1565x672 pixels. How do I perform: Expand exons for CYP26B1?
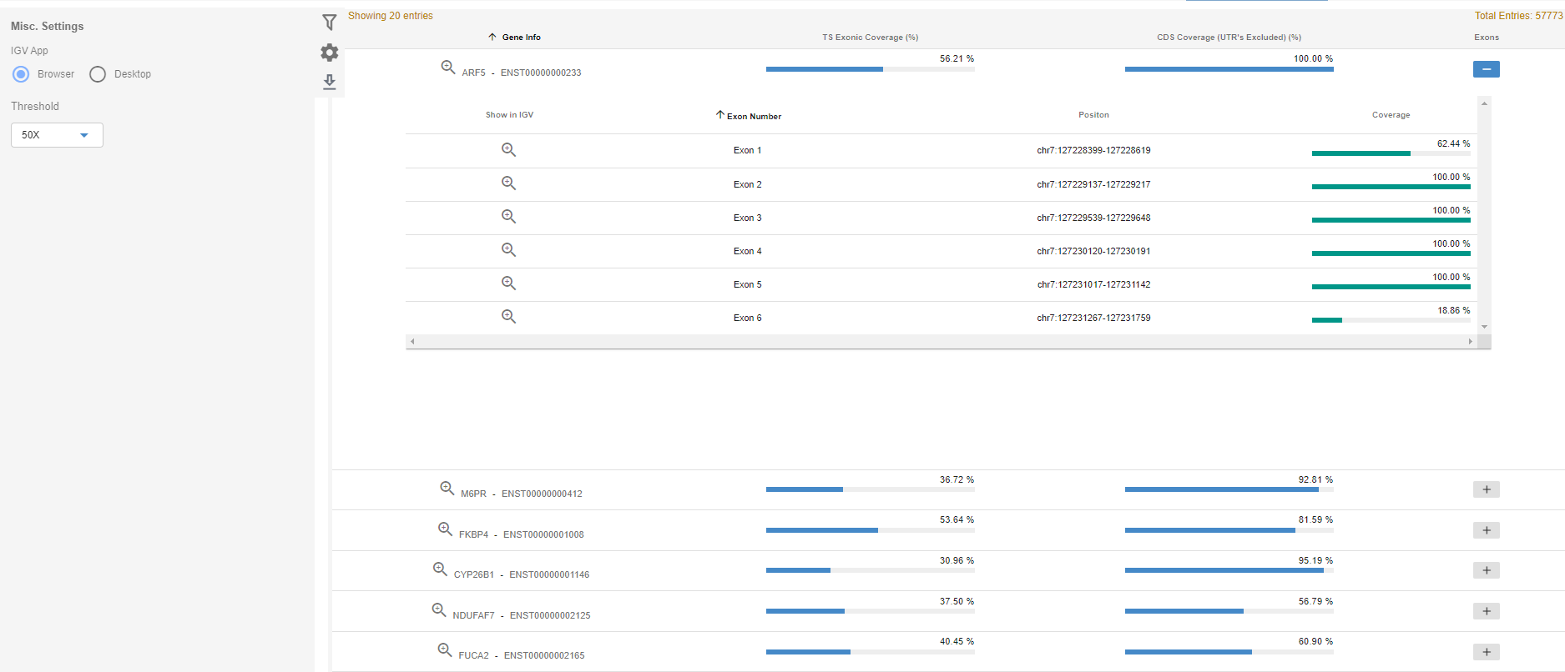tap(1486, 570)
